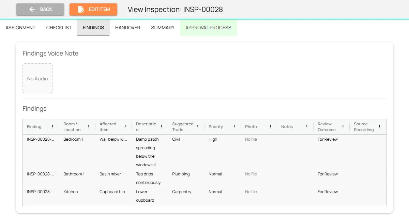Click the Plumbing trade cell
Screen dimensions: 409x218
[181, 174]
